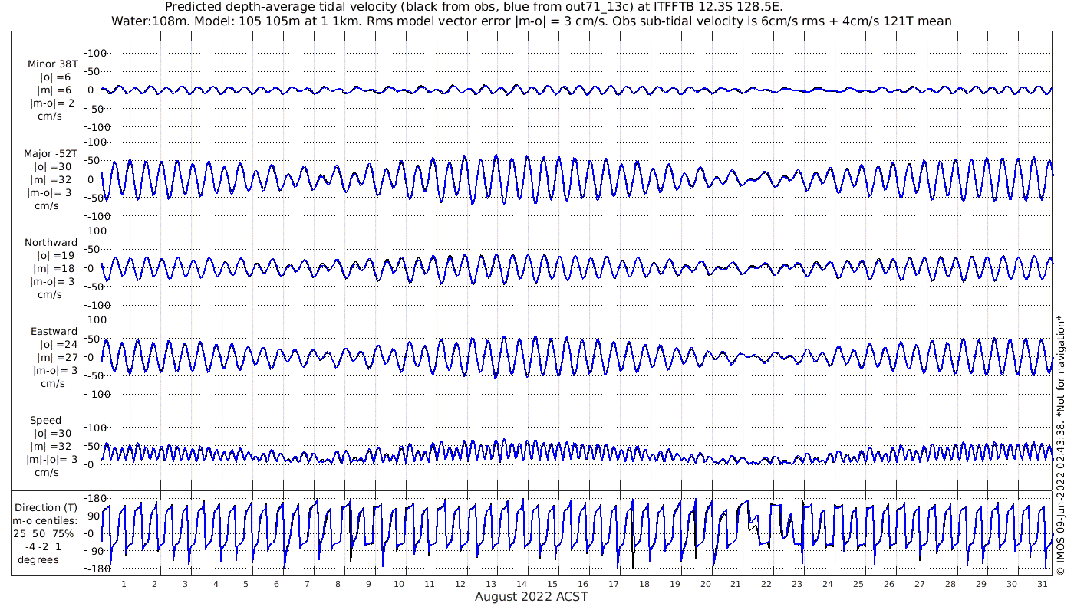This screenshot has height=613, width=1074.
Task: Click the '|m| =6' value
Action: [55, 90]
